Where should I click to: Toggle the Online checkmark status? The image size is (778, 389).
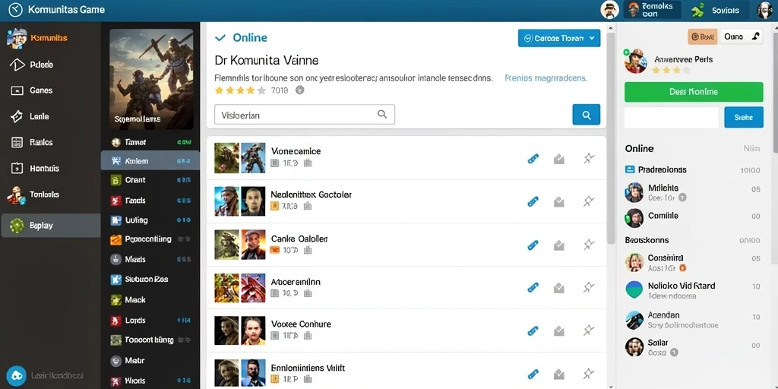220,38
